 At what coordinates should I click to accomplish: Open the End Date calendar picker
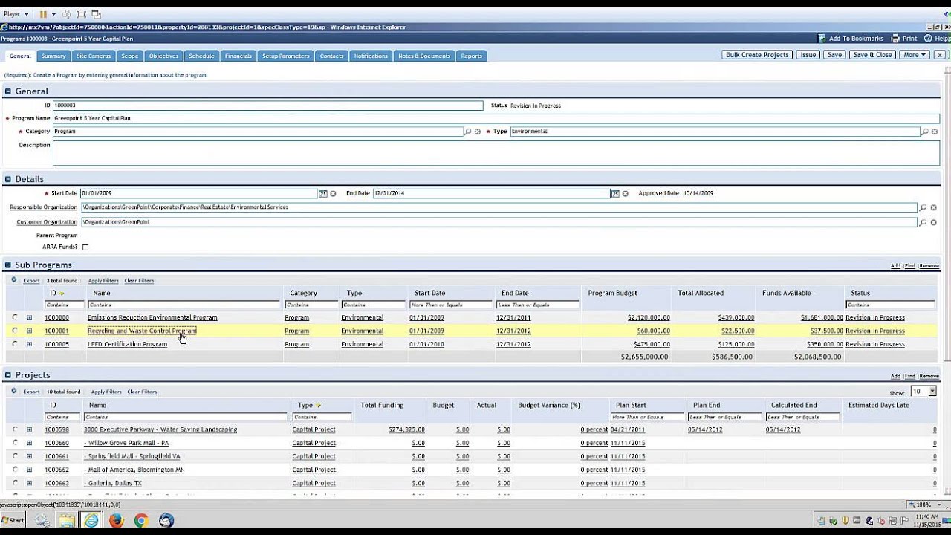[x=615, y=193]
